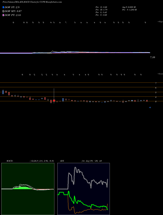163x215 pixels.
Task: Click the '<-Lows' row label
Action: tap(160, 74)
